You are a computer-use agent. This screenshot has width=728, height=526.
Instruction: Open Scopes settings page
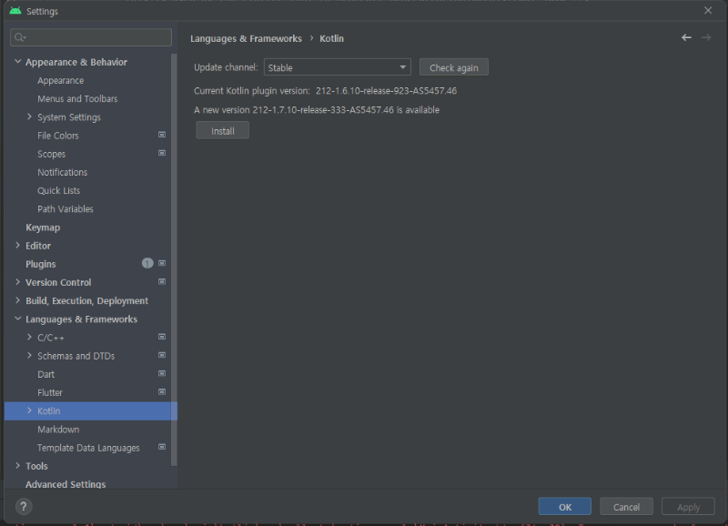click(52, 154)
